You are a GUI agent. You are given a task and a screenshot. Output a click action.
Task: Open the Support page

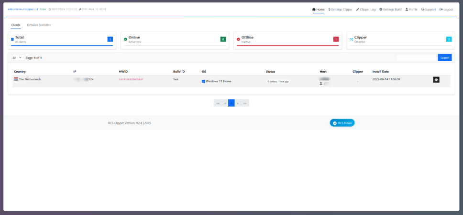[429, 10]
